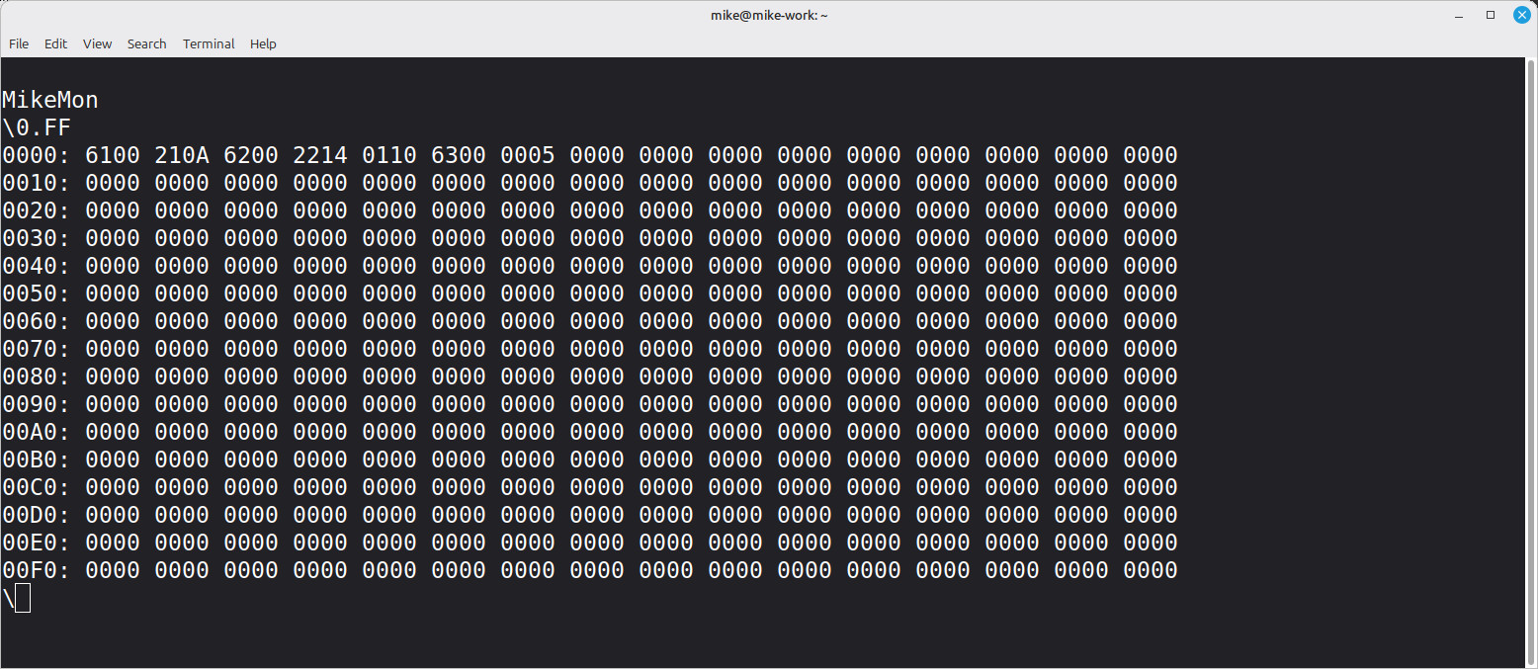Click the 0050: address label
Viewport: 1538px width, 669px height.
pos(37,293)
